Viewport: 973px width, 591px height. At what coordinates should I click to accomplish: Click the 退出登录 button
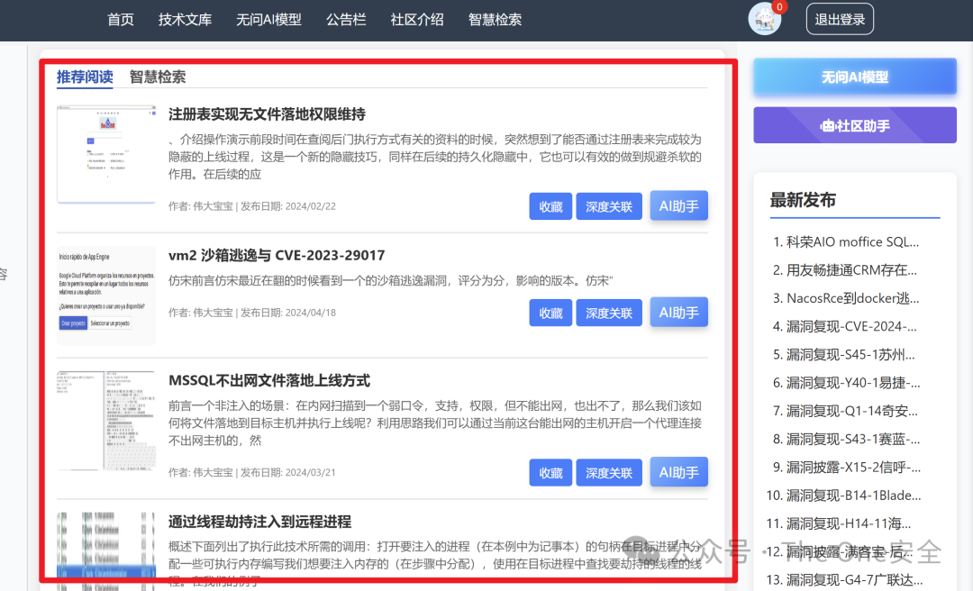pos(840,19)
